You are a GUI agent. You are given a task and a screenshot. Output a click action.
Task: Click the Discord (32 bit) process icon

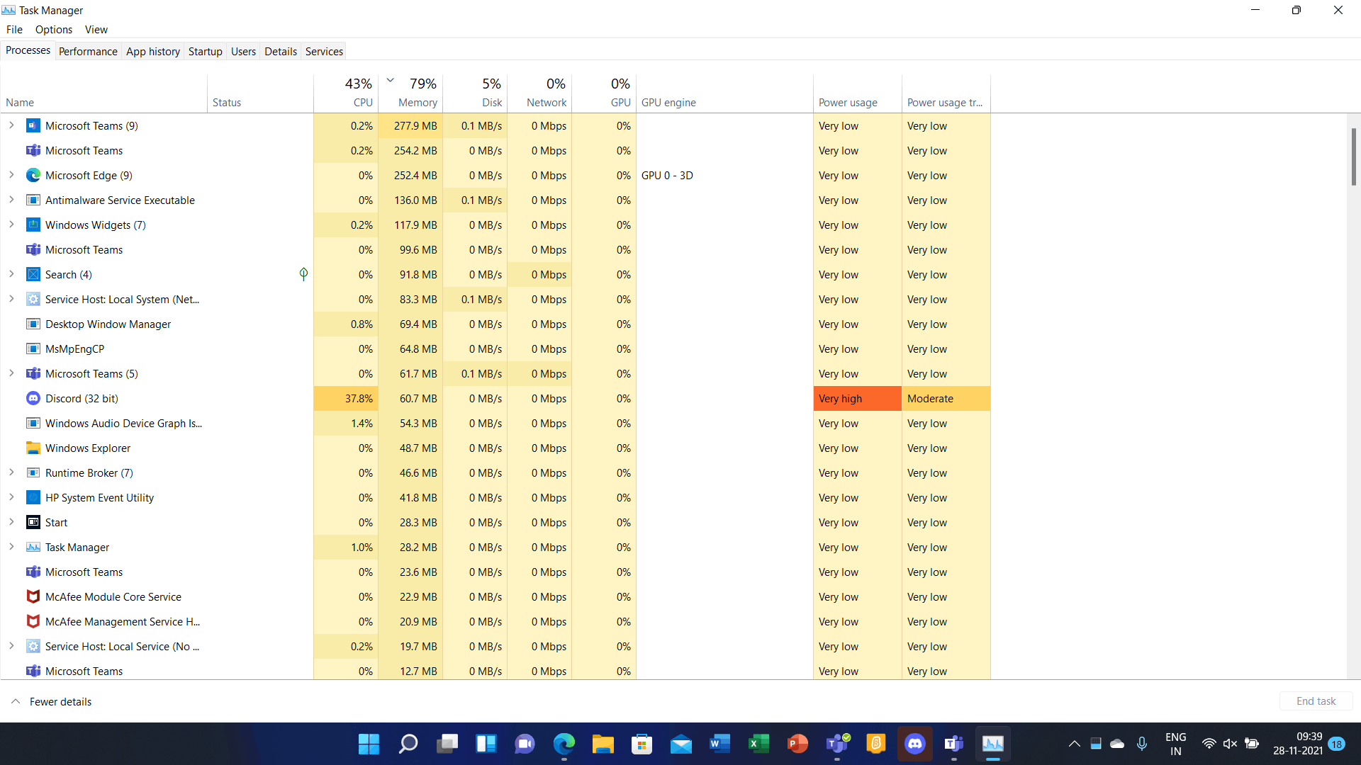(33, 399)
